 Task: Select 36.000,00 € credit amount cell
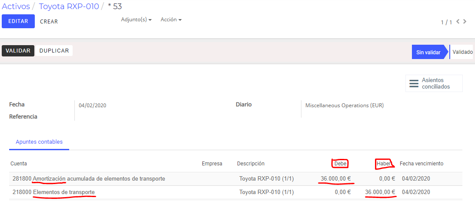point(380,192)
